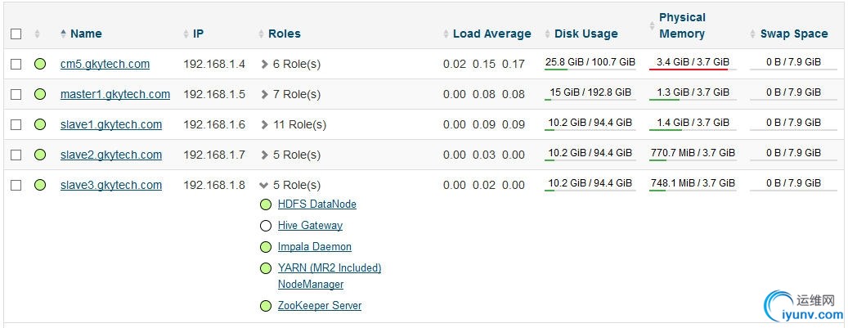Image resolution: width=848 pixels, height=328 pixels.
Task: Click the health icon for slave3.gkytech.com
Action: click(40, 185)
